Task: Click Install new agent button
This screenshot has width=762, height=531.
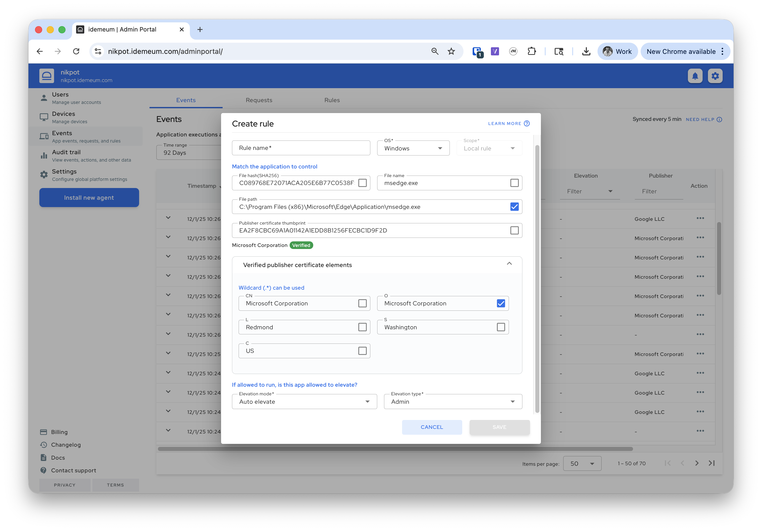Action: point(89,198)
